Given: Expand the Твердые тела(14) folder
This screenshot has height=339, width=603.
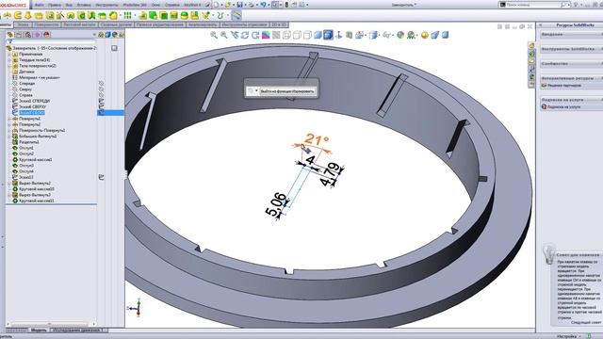Looking at the screenshot, I should point(9,60).
